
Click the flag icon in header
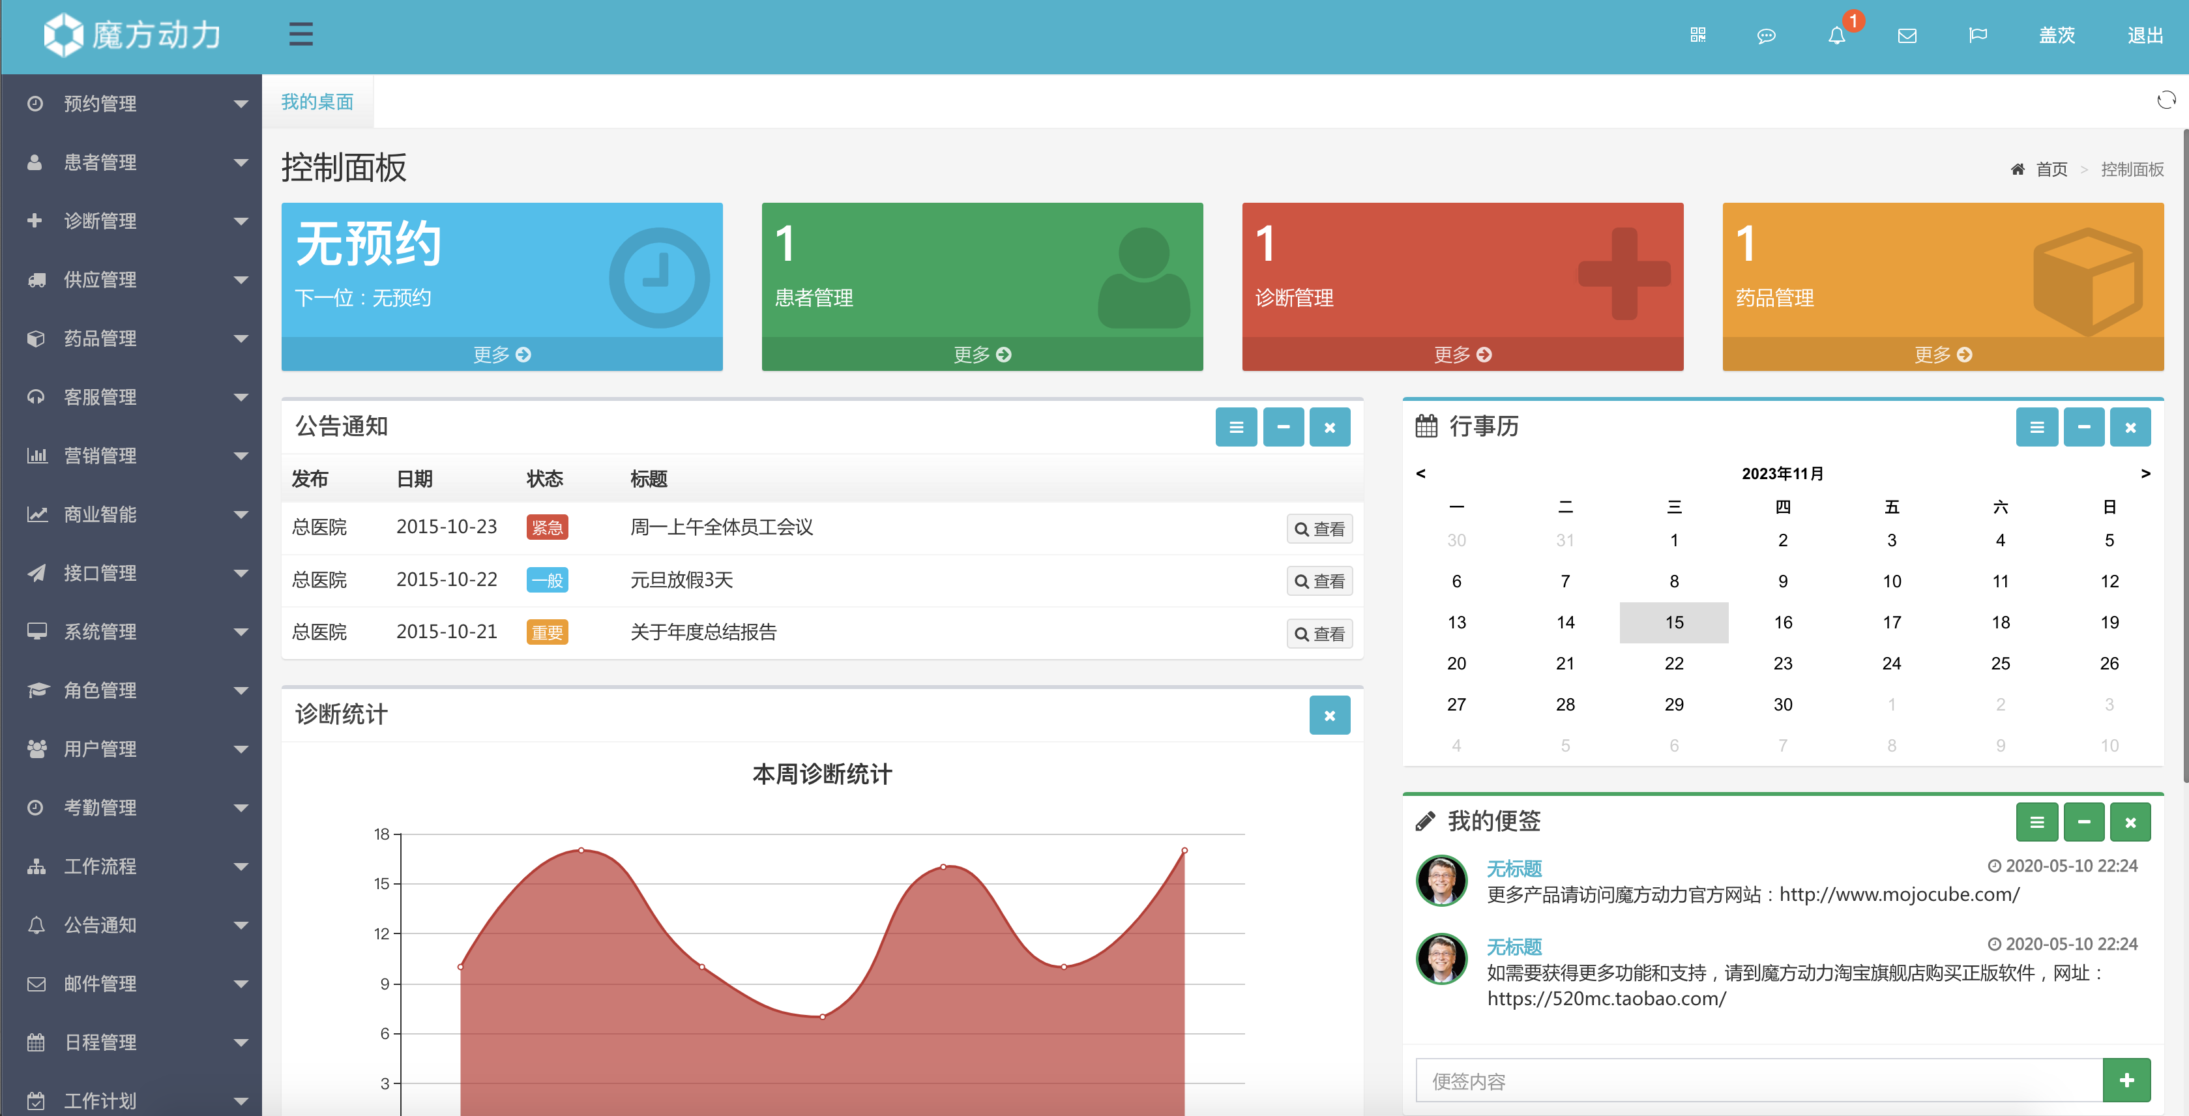(1977, 36)
